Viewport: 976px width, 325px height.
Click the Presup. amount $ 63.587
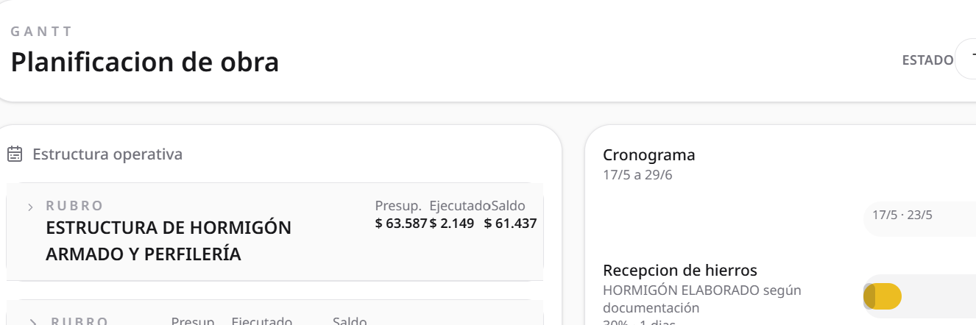(401, 224)
